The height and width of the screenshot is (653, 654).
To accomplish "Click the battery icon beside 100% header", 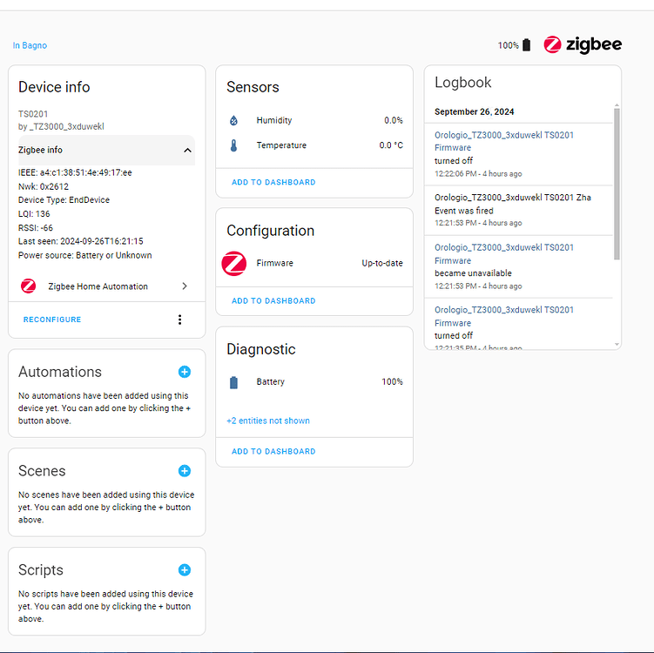I will pyautogui.click(x=526, y=45).
